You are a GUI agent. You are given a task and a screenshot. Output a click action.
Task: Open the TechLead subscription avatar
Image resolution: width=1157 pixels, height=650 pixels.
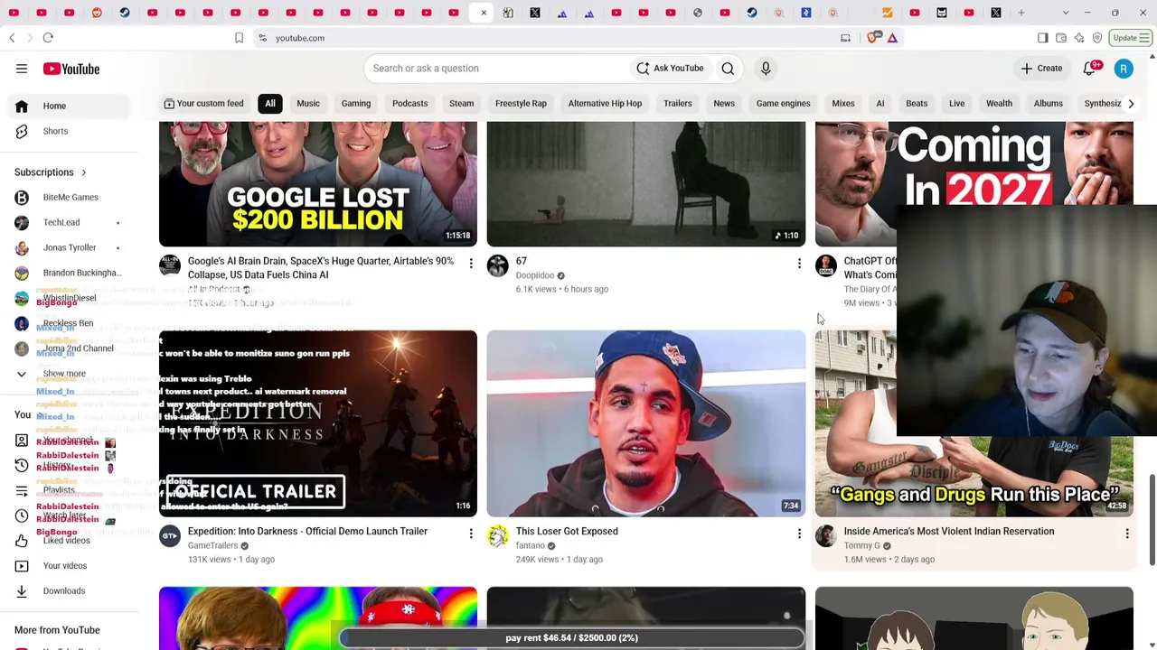coord(22,222)
